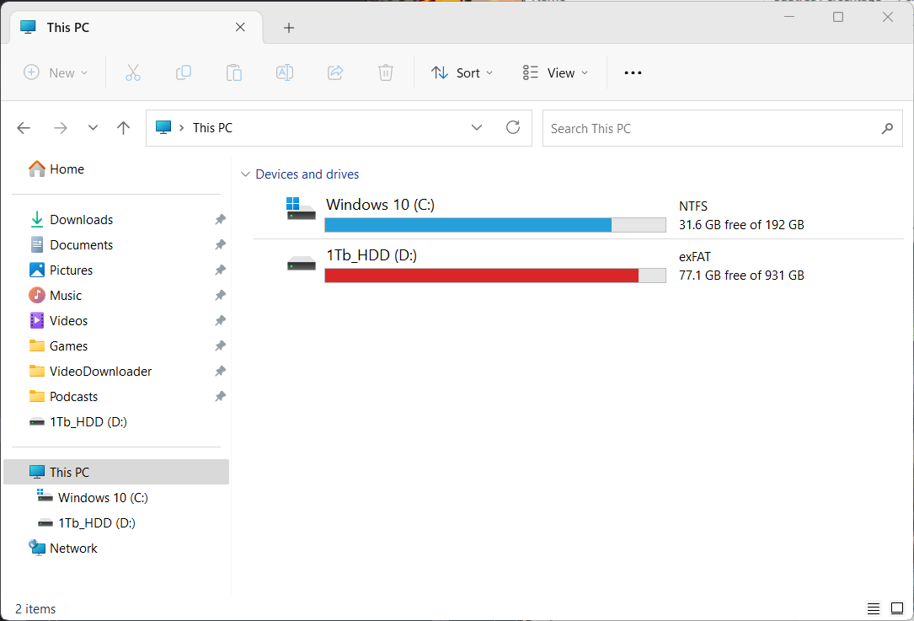
Task: Select the This PC tab
Action: pos(137,28)
